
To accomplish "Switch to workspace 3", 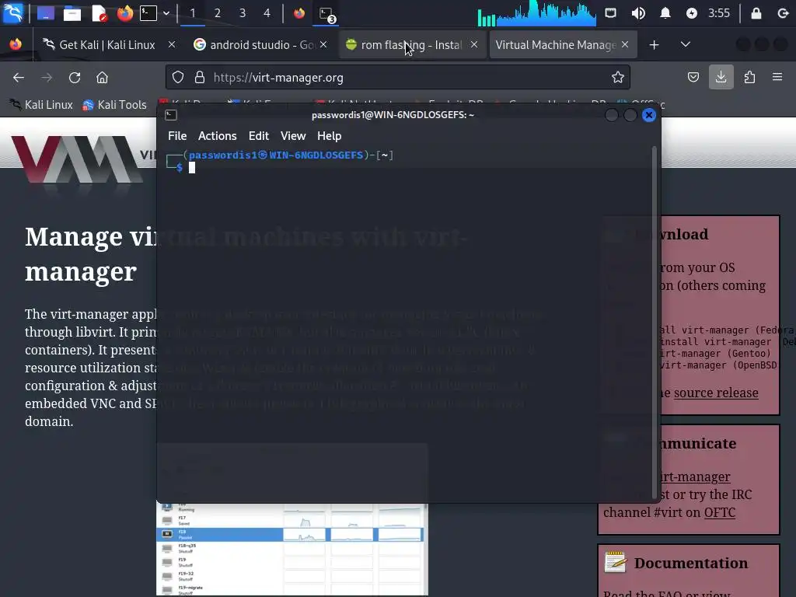I will [243, 13].
